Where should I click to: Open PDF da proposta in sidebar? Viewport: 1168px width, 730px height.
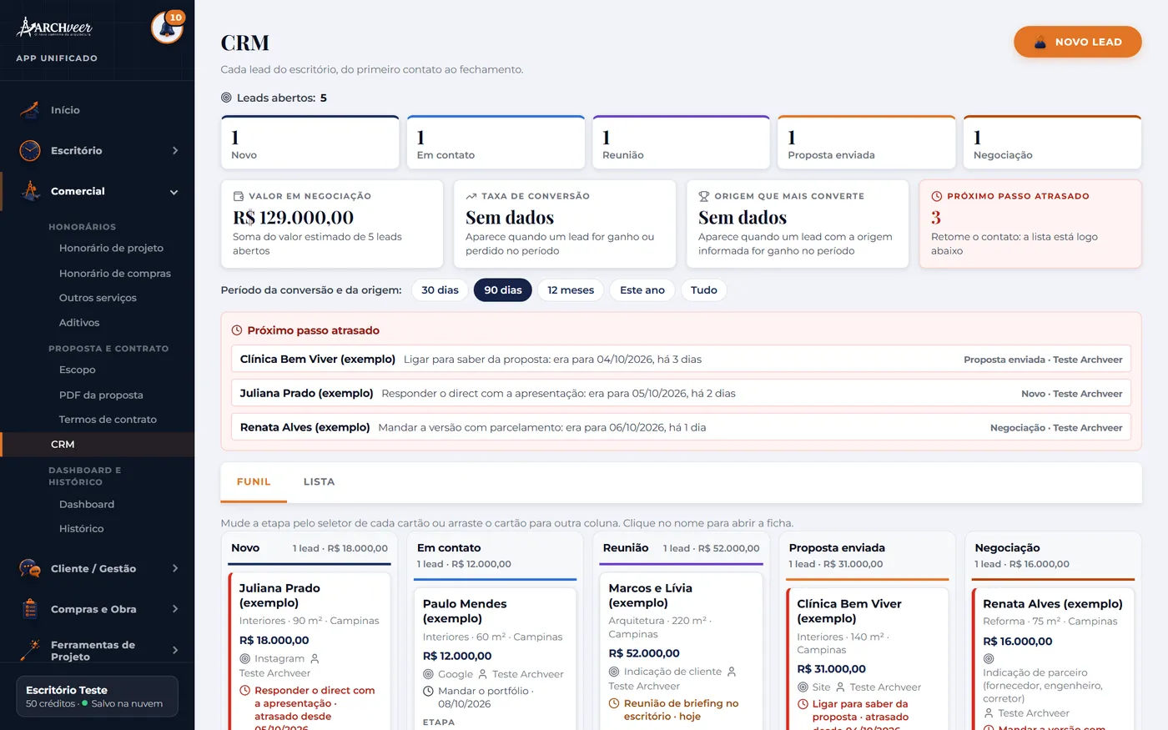(101, 395)
